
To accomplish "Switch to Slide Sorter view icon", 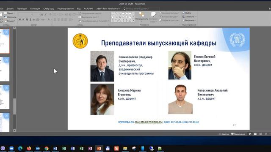I will (255, 134).
